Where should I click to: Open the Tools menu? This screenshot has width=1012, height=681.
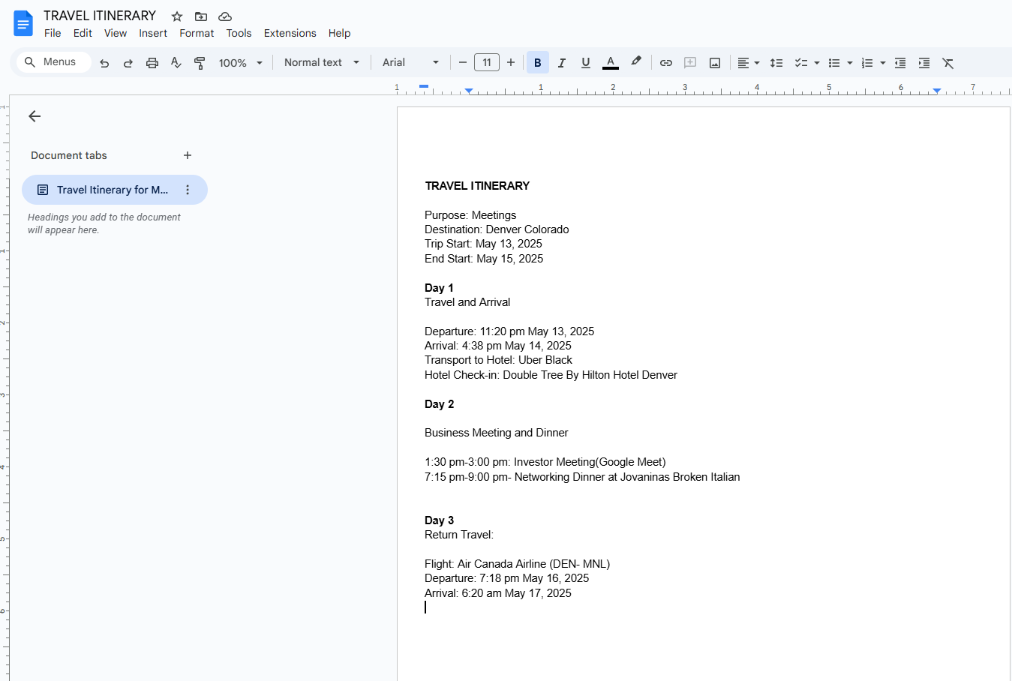[x=239, y=33]
